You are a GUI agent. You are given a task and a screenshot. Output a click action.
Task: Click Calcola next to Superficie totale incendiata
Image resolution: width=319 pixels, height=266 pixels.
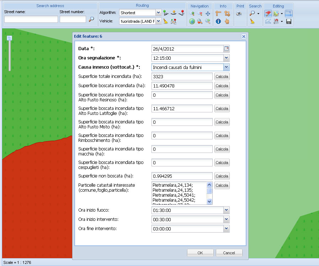(222, 76)
